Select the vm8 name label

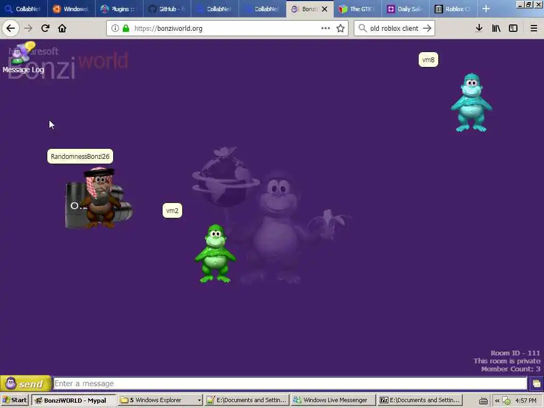pyautogui.click(x=428, y=59)
